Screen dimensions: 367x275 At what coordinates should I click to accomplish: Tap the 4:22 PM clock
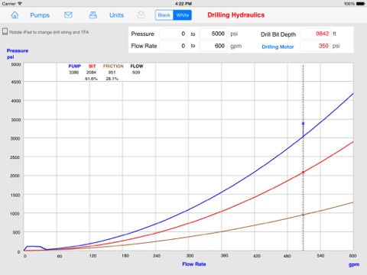pyautogui.click(x=183, y=4)
